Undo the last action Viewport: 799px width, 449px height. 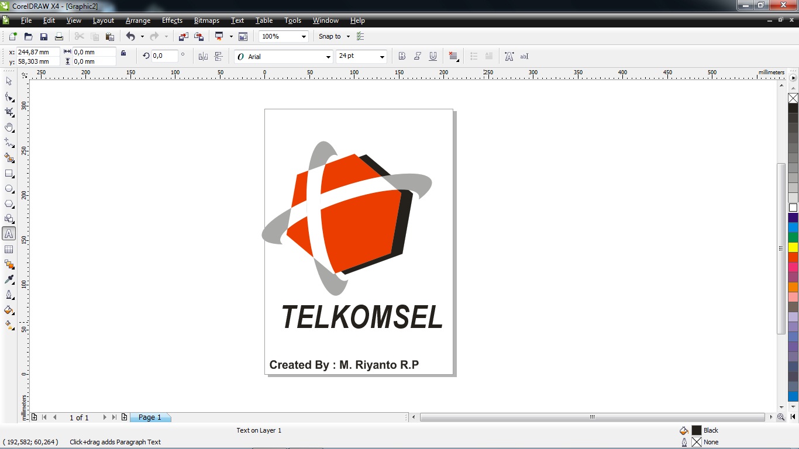point(130,36)
